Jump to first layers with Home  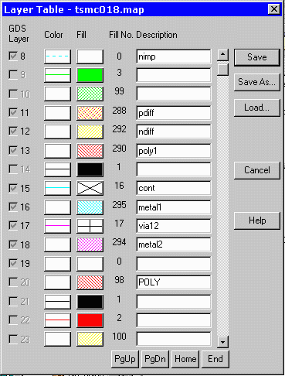tap(185, 359)
